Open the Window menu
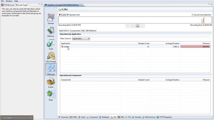This screenshot has width=214, height=120. point(9,1)
